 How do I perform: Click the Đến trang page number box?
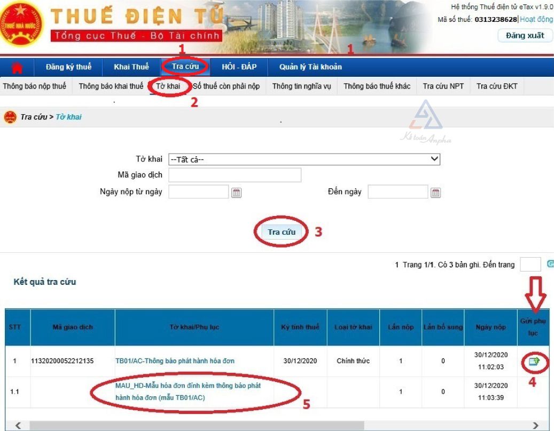530,265
